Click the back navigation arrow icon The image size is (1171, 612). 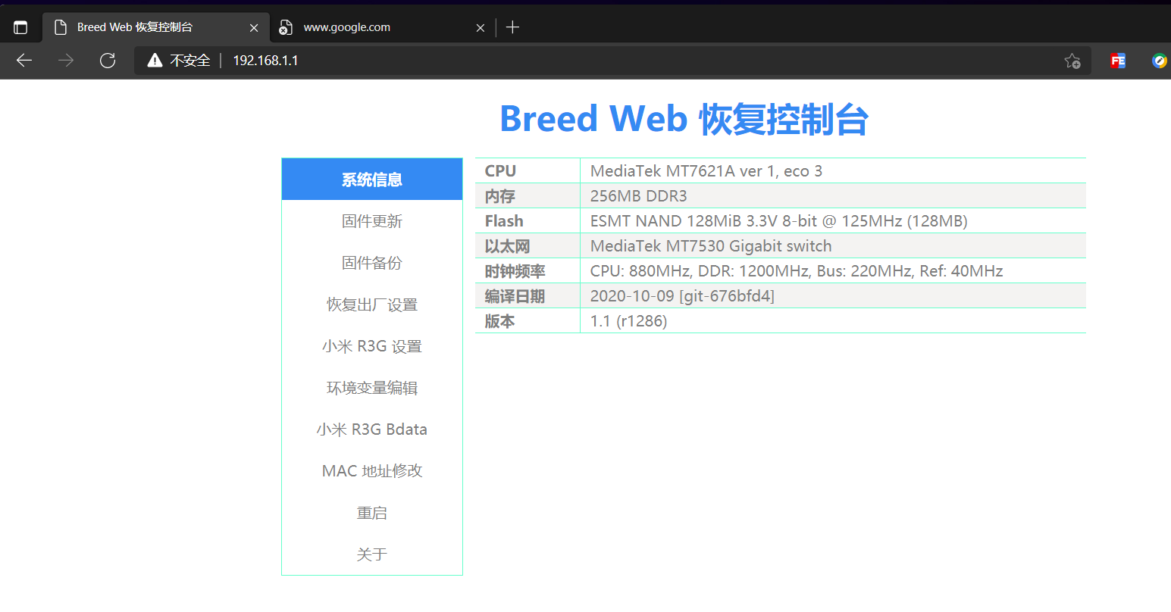23,61
